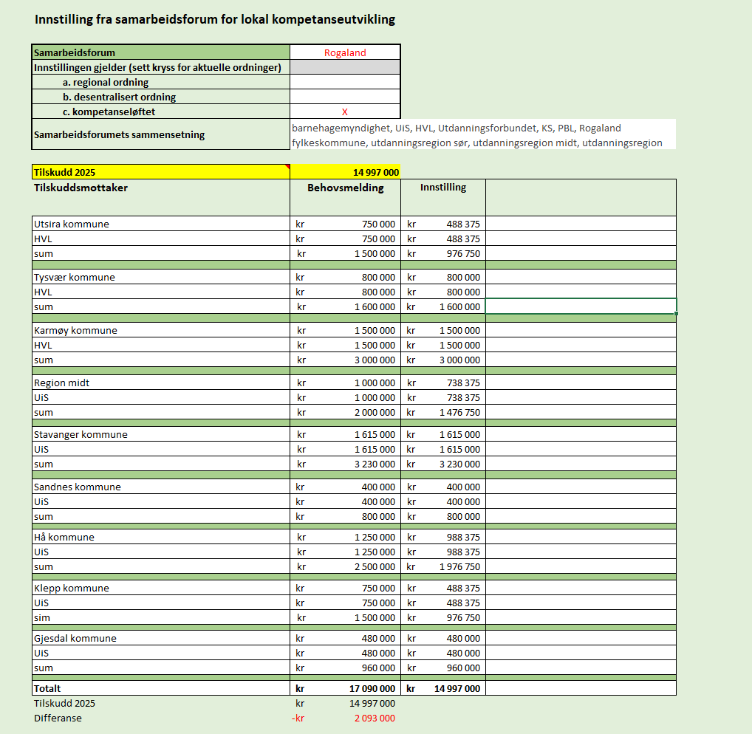Select the Rogaland cell next to Samarbeidsforum

click(345, 52)
